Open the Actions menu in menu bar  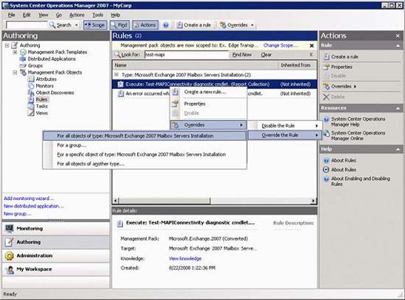click(77, 15)
